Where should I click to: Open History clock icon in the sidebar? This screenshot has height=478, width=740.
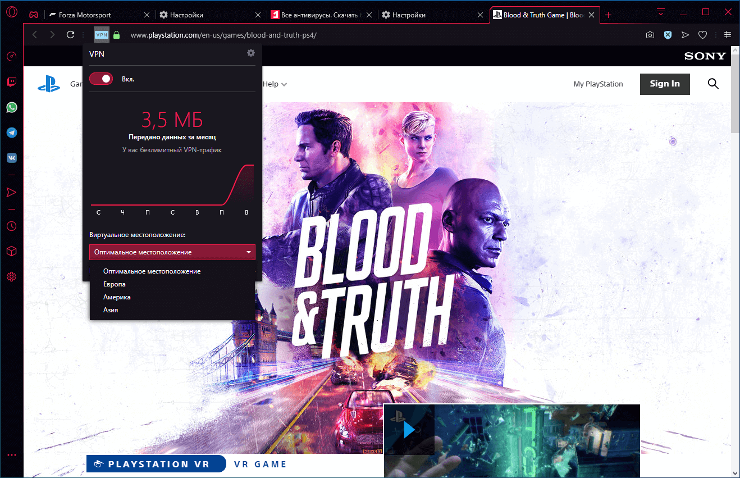(12, 226)
